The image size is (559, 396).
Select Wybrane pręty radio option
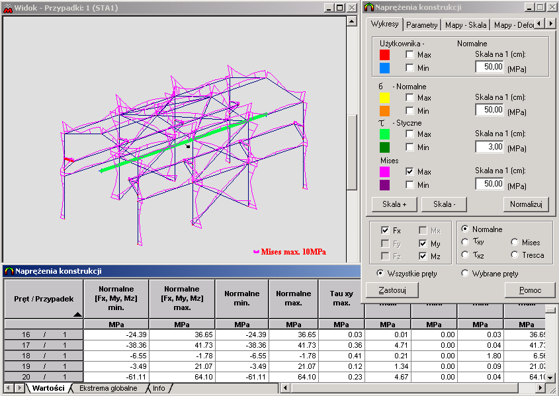[x=465, y=273]
